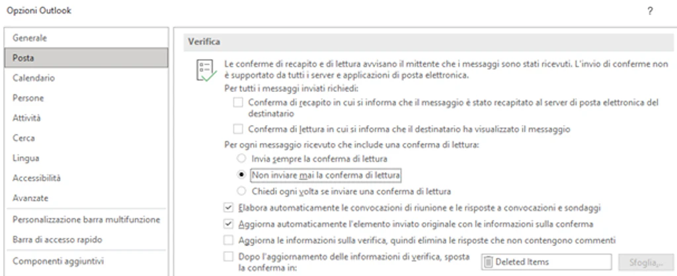Check Aggiorna le informazioni sulla verifica option
677x276 pixels.
coord(228,240)
